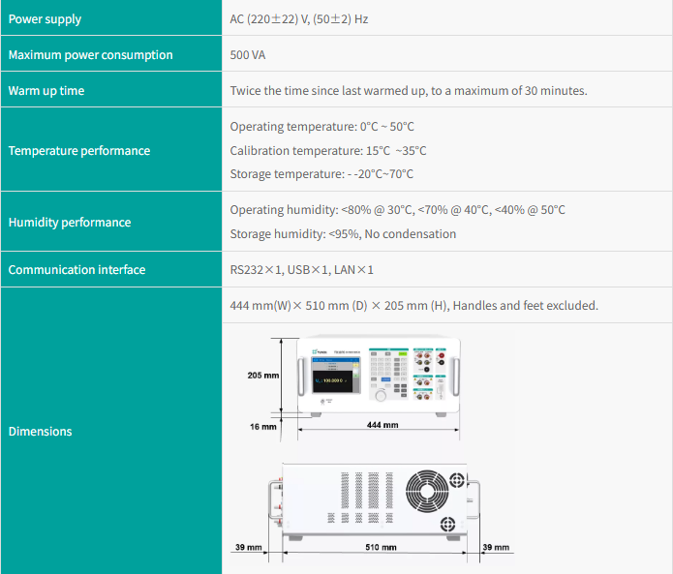673x574 pixels.
Task: Click the Dimensions row label
Action: [x=110, y=431]
